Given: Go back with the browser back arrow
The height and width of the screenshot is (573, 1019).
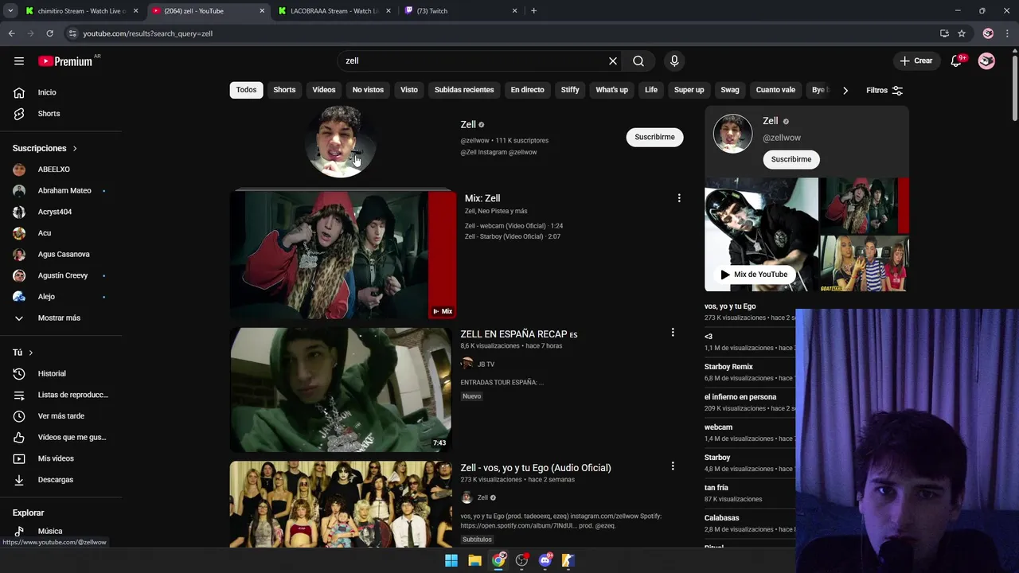Looking at the screenshot, I should [x=11, y=33].
